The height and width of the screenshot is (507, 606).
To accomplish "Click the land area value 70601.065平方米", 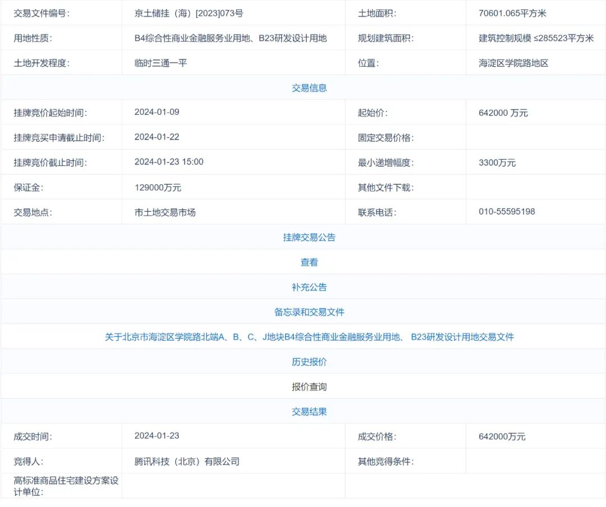I will [512, 13].
